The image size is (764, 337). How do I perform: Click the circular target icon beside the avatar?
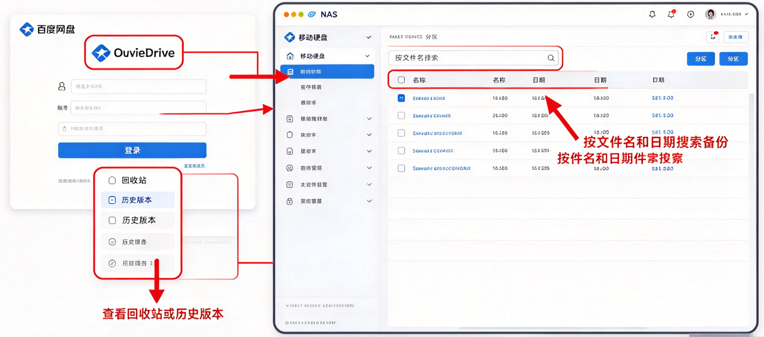[x=691, y=14]
